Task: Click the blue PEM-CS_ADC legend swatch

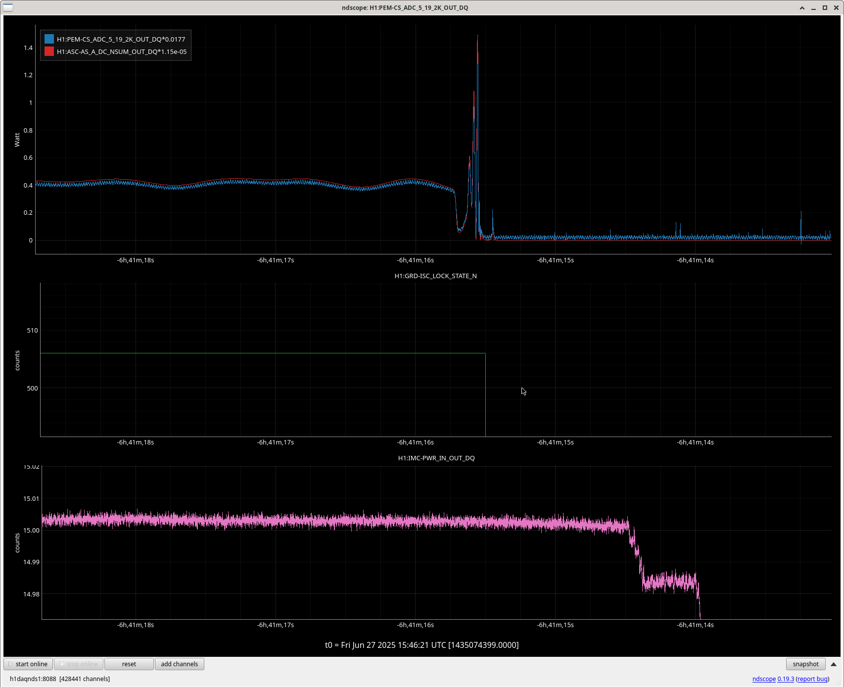Action: point(49,39)
